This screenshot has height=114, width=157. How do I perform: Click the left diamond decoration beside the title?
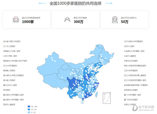coord(40,3)
